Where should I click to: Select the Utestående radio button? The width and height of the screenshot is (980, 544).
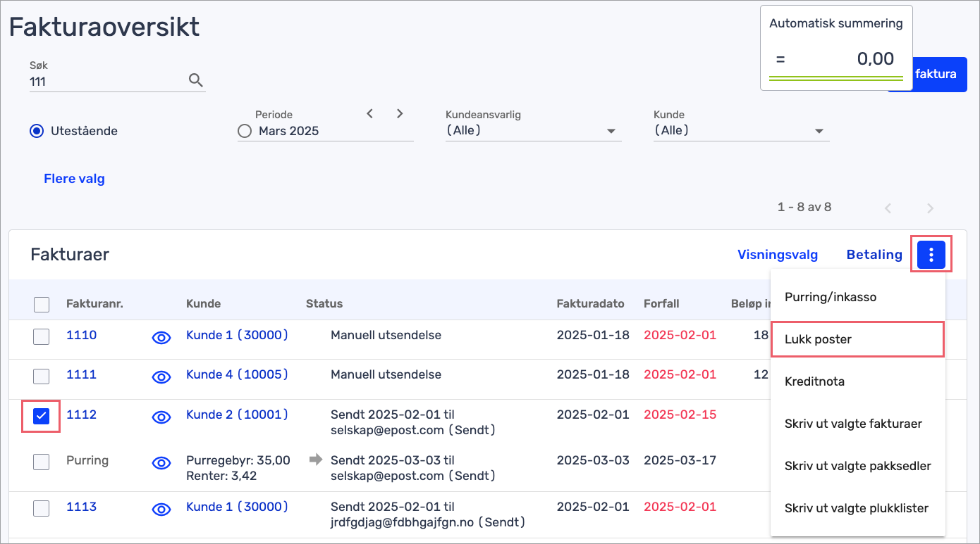(37, 131)
